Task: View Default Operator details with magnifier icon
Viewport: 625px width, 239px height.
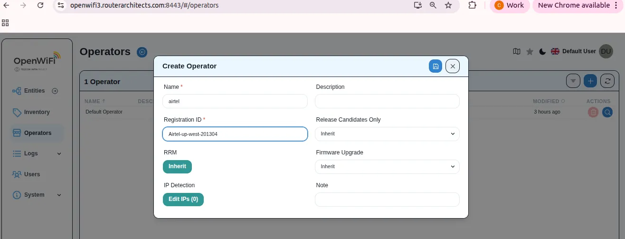Action: tap(607, 112)
